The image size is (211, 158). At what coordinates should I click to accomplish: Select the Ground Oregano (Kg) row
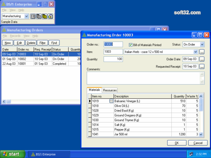[143, 115]
